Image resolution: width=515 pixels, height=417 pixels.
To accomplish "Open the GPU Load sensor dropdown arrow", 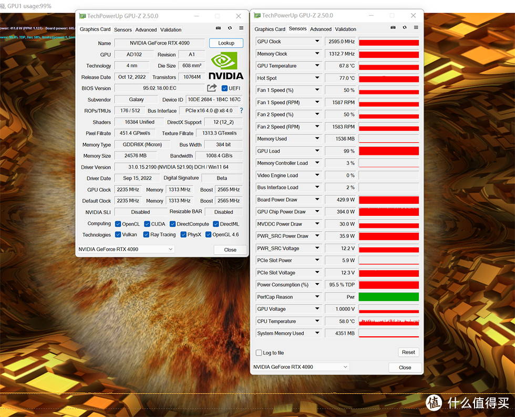I will pyautogui.click(x=317, y=151).
